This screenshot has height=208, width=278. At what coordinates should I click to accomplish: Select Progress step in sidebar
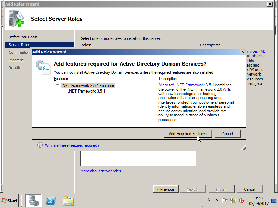point(16,60)
